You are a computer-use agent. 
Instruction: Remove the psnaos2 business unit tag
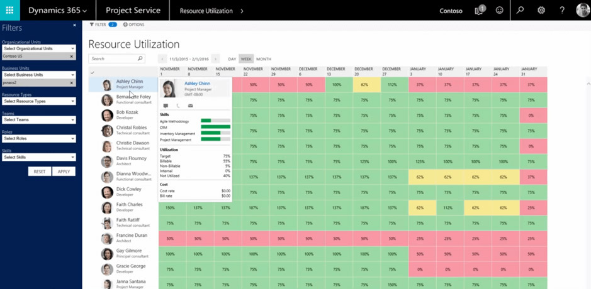click(72, 83)
